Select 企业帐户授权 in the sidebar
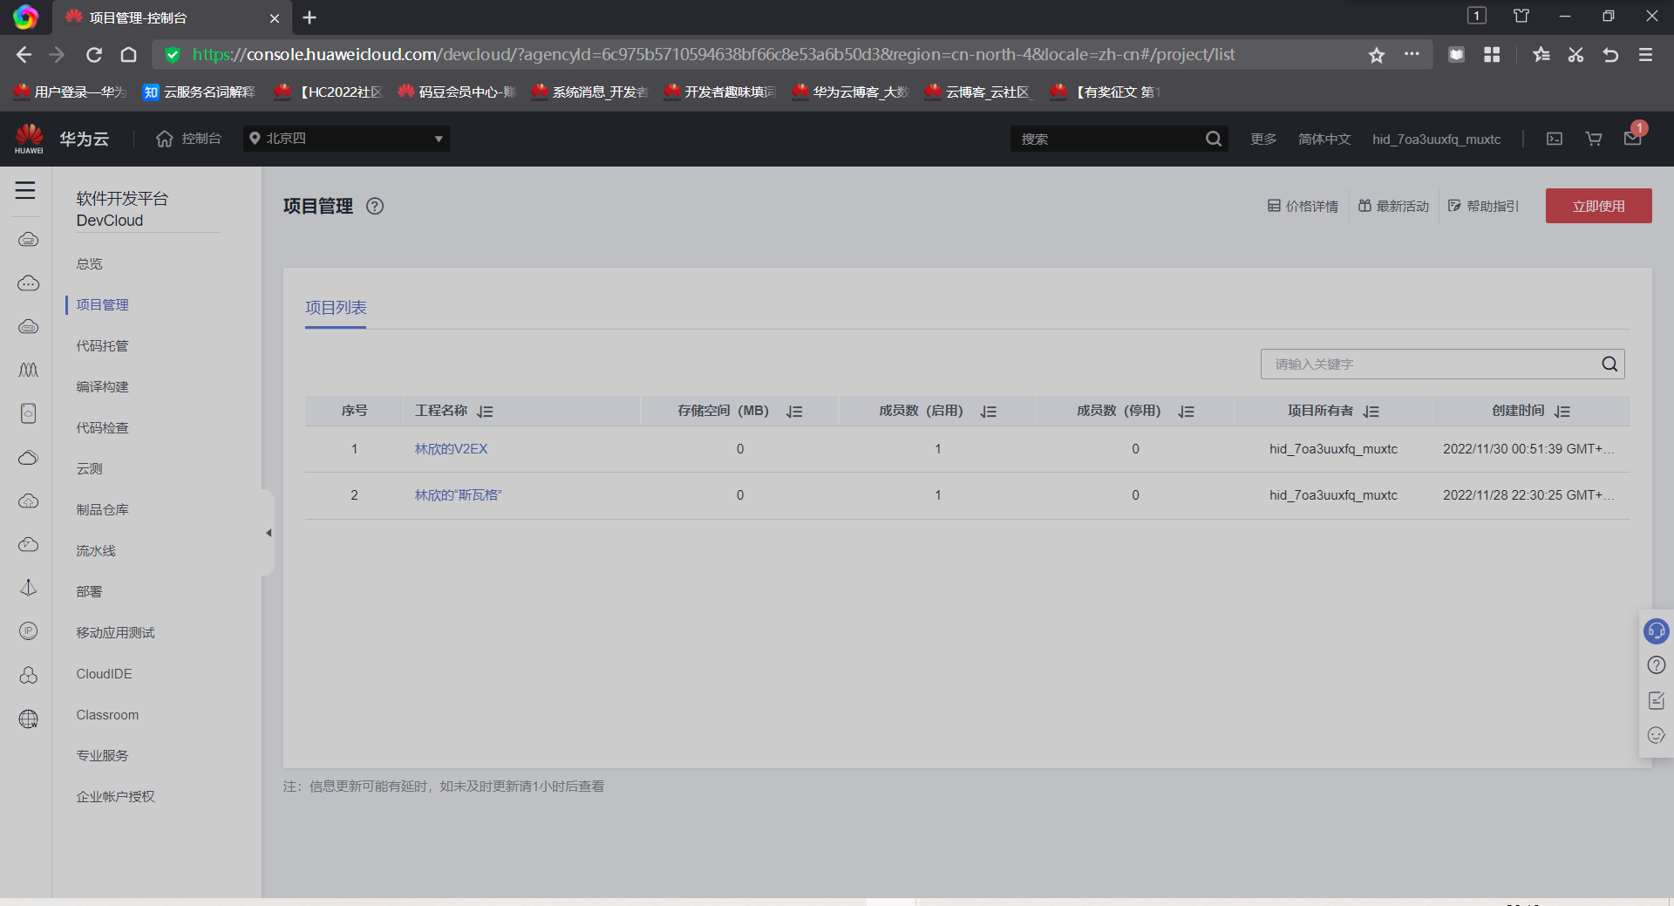This screenshot has height=906, width=1674. coord(115,796)
